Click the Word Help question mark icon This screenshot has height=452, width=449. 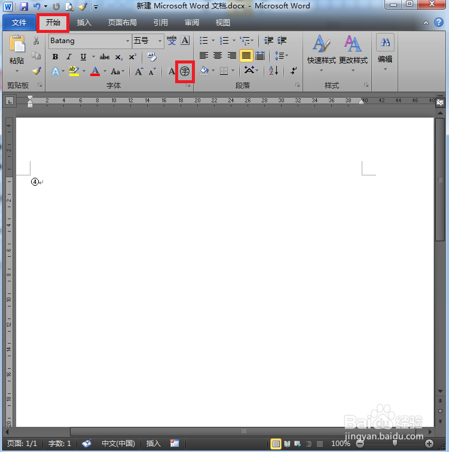coord(439,22)
